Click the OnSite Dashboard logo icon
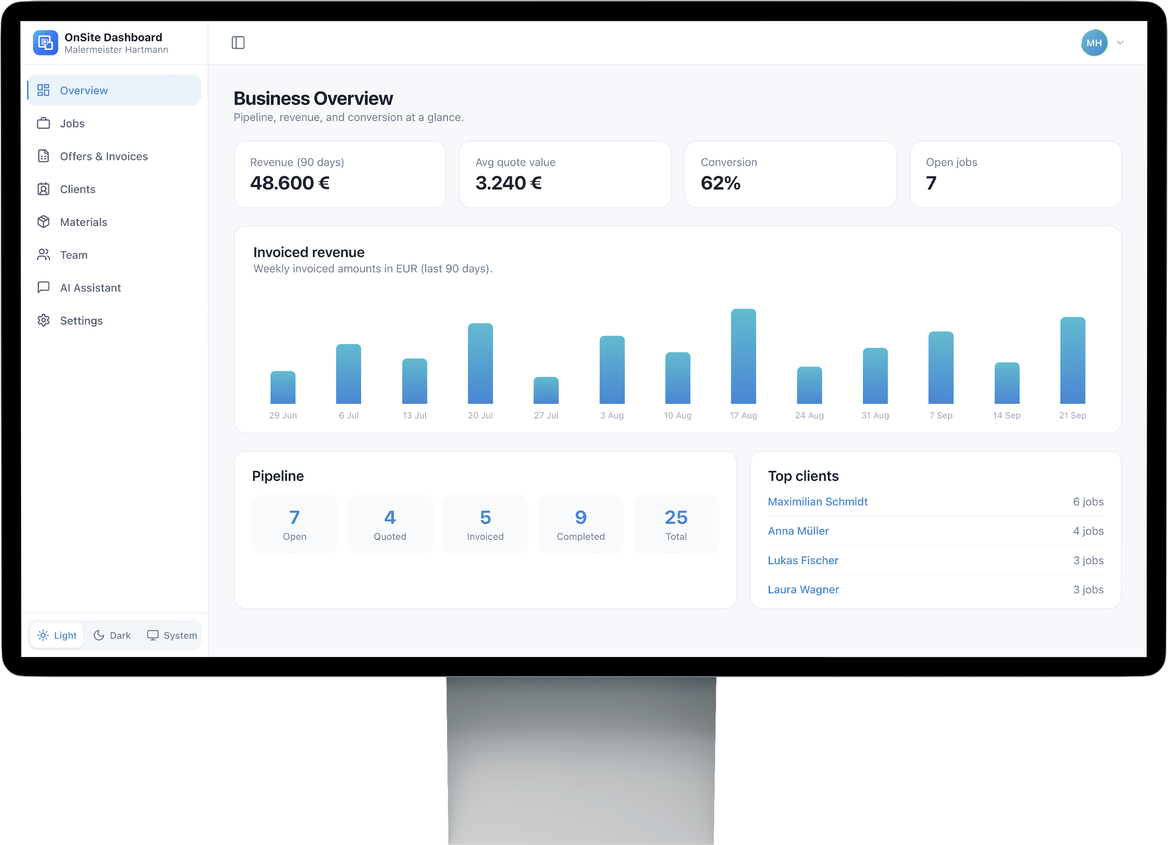 pyautogui.click(x=45, y=43)
